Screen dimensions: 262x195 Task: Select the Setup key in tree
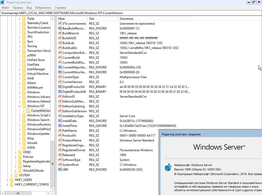(27, 166)
